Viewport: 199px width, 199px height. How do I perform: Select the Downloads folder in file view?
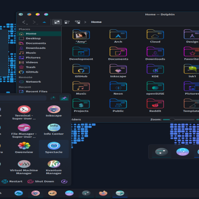155,54
